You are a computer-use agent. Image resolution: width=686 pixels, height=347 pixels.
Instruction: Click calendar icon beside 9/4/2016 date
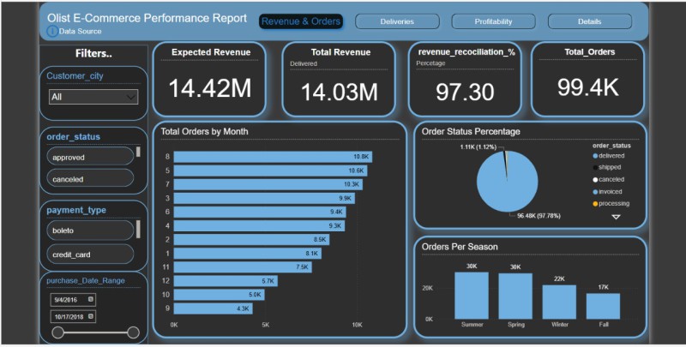(x=91, y=299)
